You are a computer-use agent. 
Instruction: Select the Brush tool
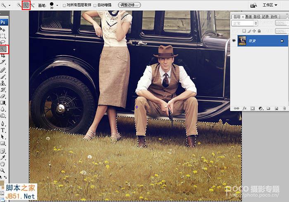click(3, 76)
